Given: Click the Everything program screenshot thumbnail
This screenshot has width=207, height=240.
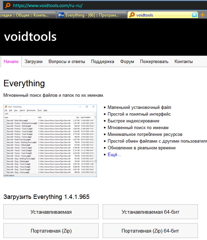Looking at the screenshot, I should pos(50,141).
